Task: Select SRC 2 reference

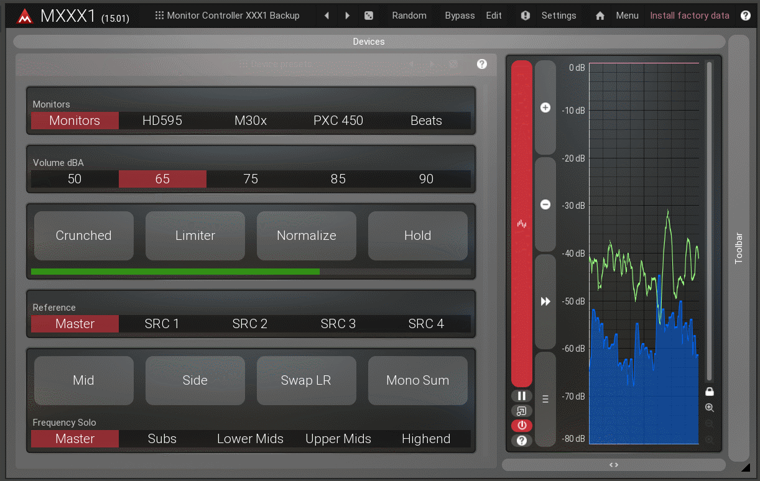Action: (251, 324)
